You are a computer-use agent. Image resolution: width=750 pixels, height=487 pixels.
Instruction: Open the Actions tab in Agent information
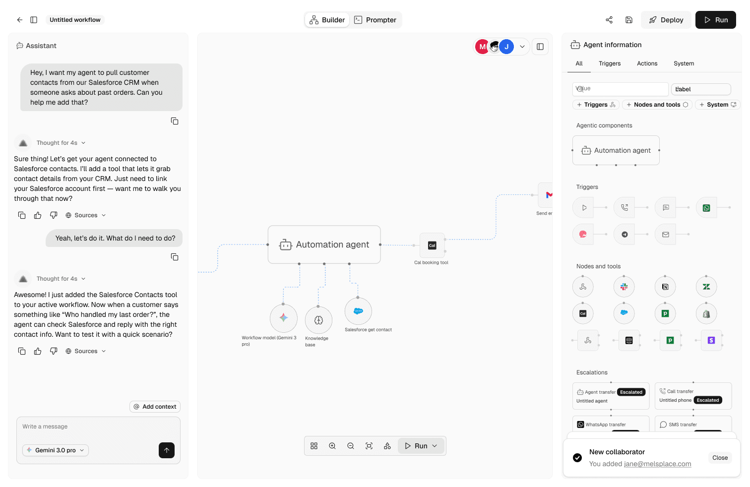point(647,63)
